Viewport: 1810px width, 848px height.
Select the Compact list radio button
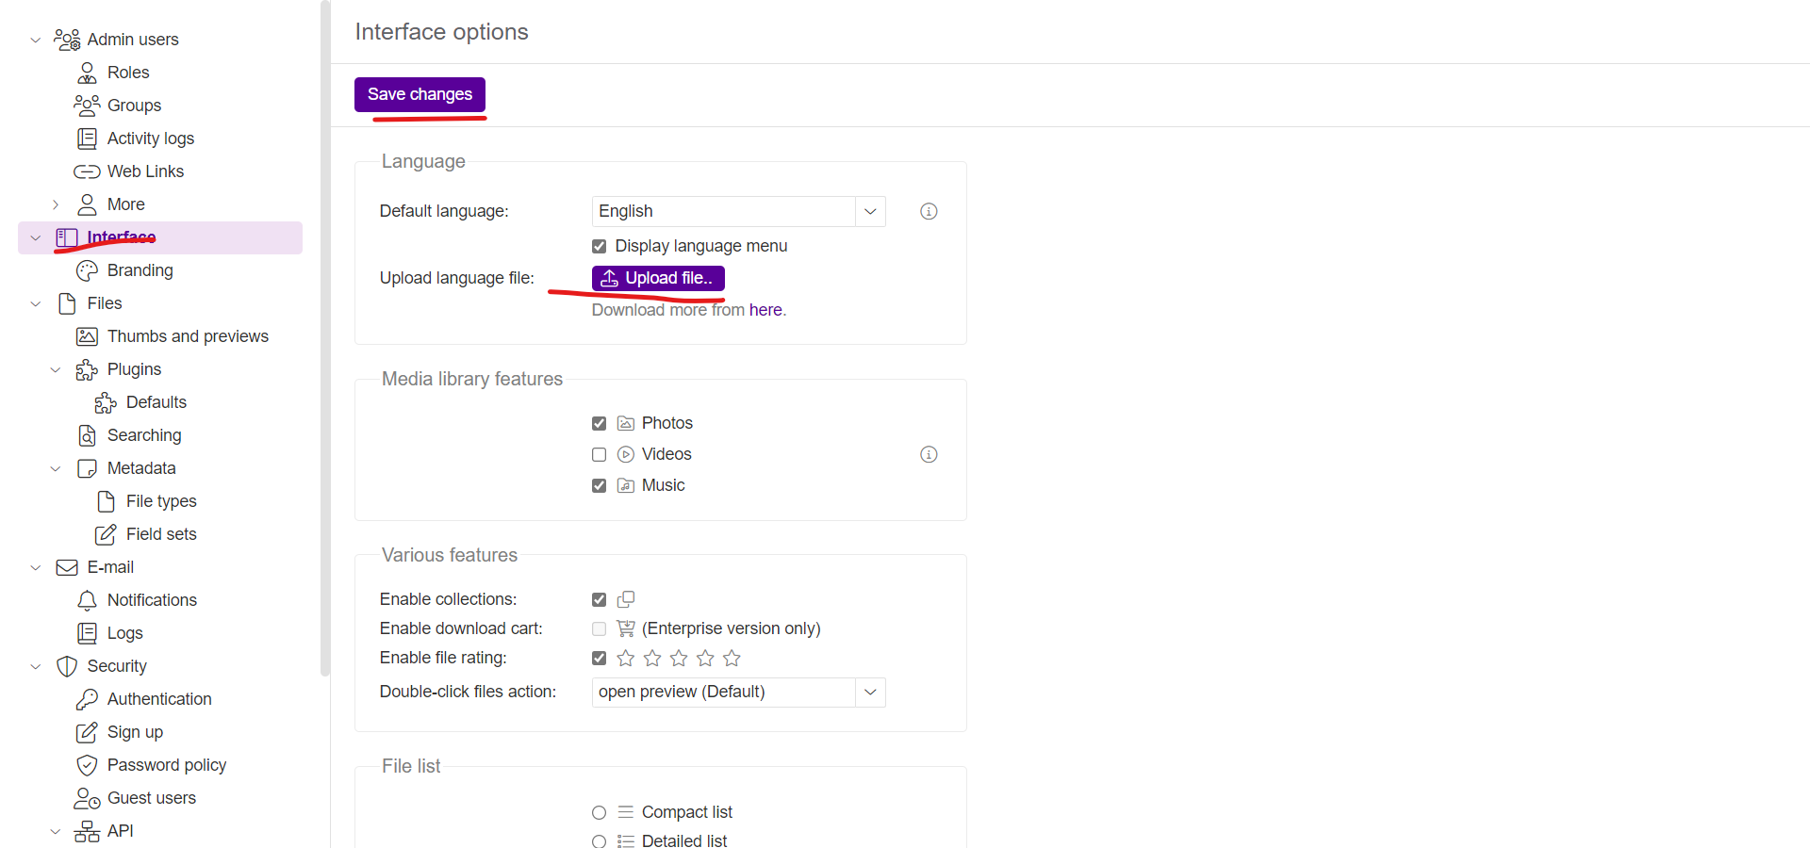click(x=599, y=812)
